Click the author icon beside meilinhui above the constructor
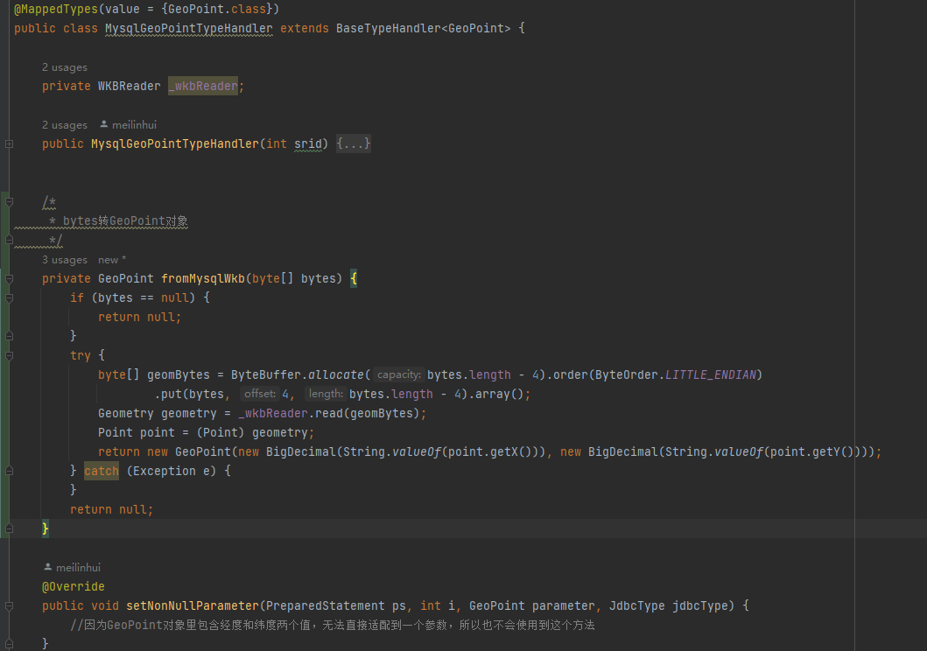Viewport: 927px width, 651px height. (x=104, y=125)
